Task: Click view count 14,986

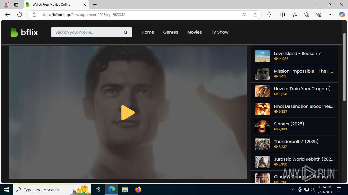Action: [281, 59]
